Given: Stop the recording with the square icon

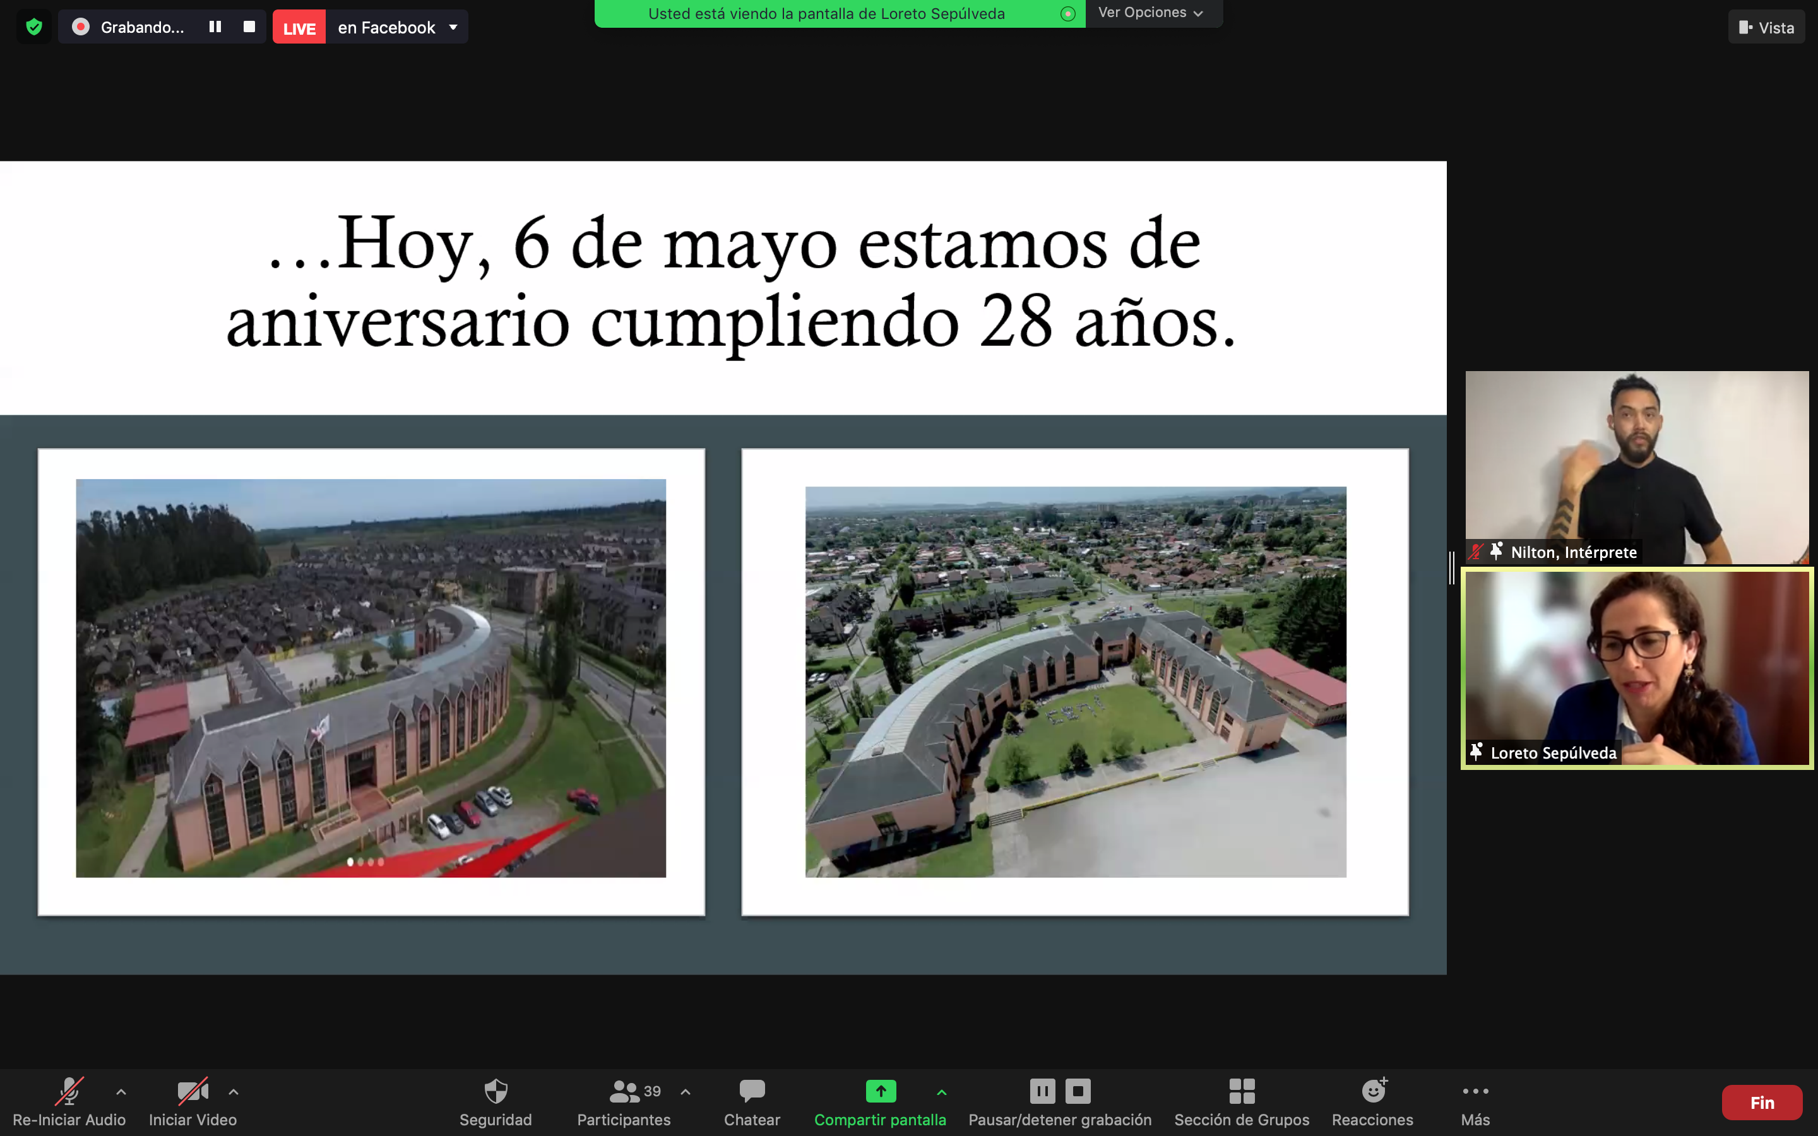Looking at the screenshot, I should click(249, 27).
